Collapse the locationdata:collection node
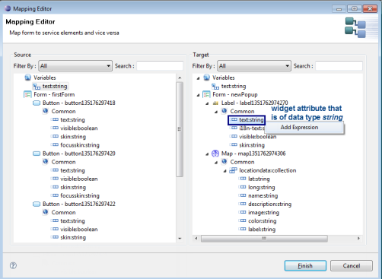This screenshot has height=279, width=382. pos(225,171)
